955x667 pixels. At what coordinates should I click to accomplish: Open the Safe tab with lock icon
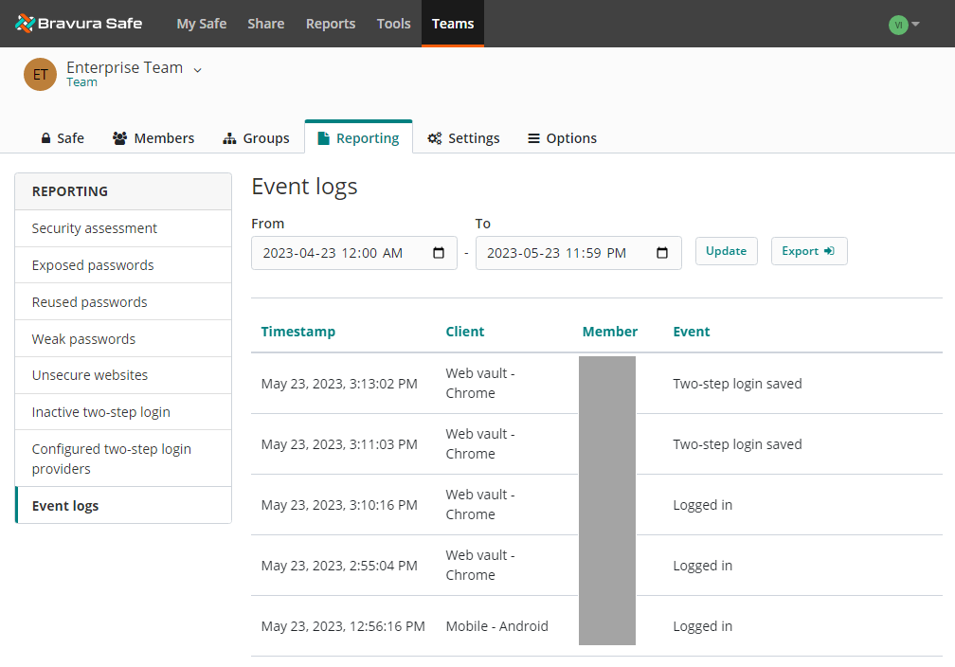(x=63, y=138)
